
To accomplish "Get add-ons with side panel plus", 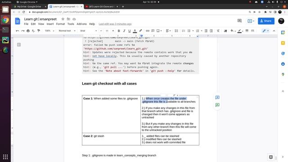I will point(283,91).
